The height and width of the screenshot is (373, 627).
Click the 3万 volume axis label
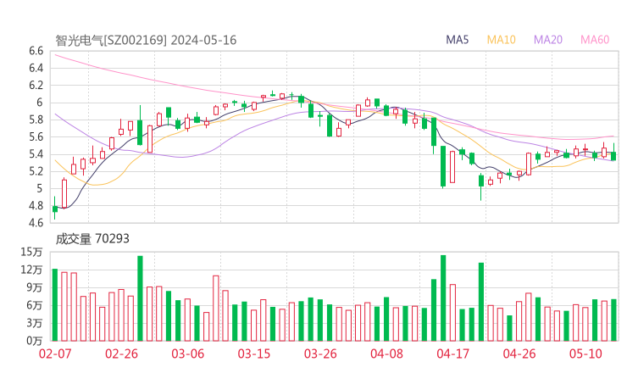pyautogui.click(x=34, y=323)
